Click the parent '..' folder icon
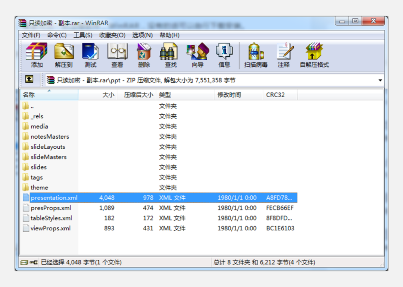 25,106
